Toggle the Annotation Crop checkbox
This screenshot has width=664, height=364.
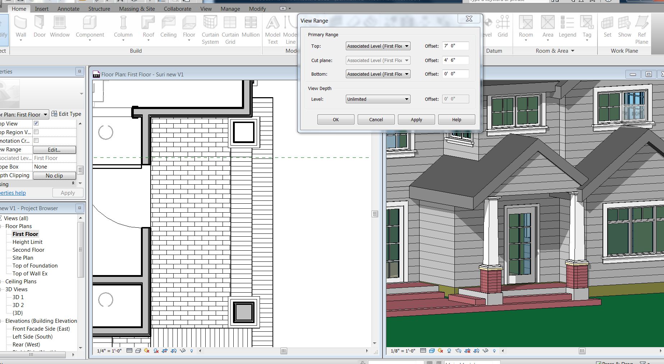pos(36,141)
